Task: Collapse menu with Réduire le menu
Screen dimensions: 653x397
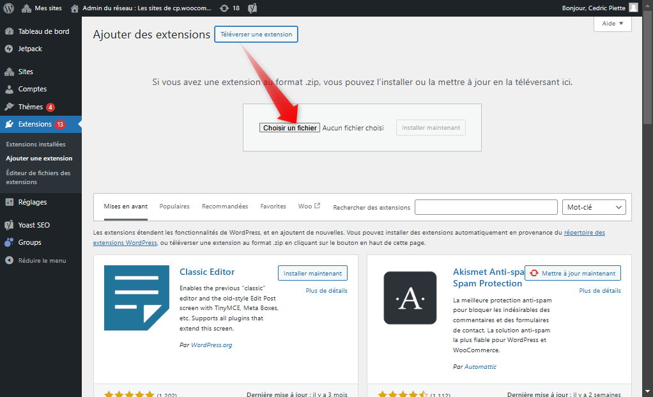Action: [x=41, y=260]
